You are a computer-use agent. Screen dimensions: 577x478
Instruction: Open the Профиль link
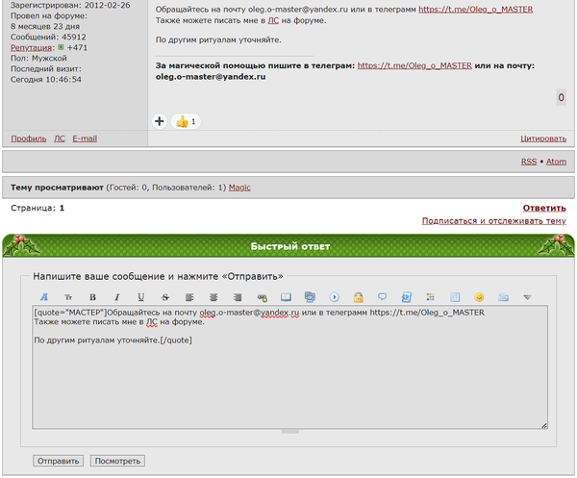[28, 138]
